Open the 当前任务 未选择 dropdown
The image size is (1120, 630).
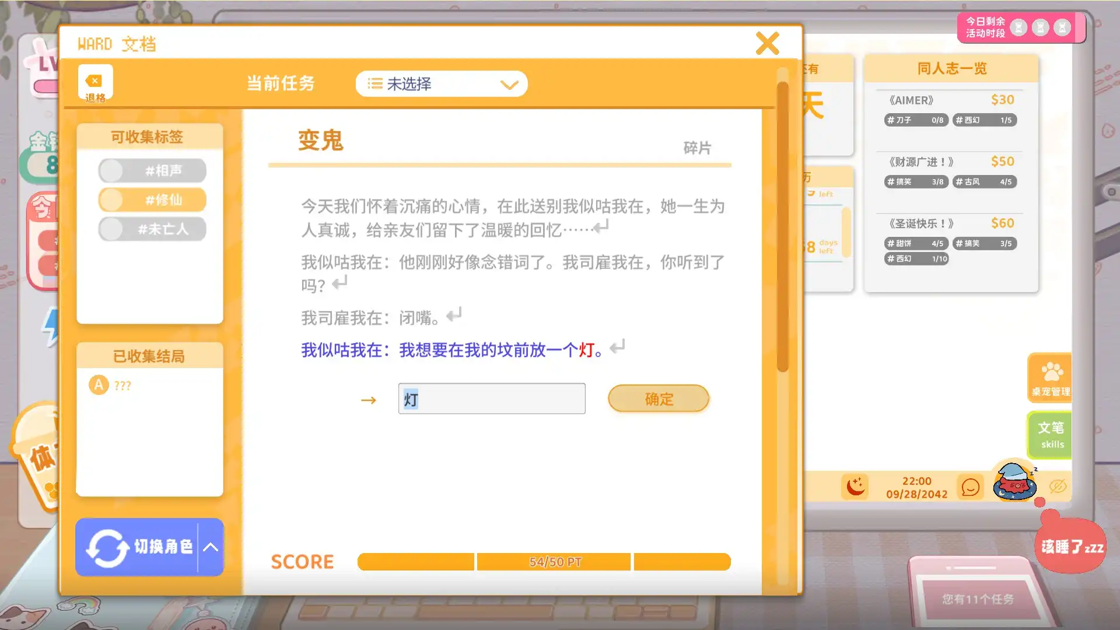[x=442, y=84]
